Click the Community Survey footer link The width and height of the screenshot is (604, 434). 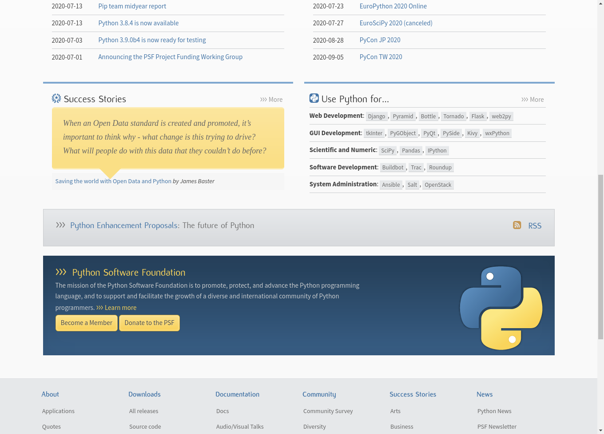point(328,411)
